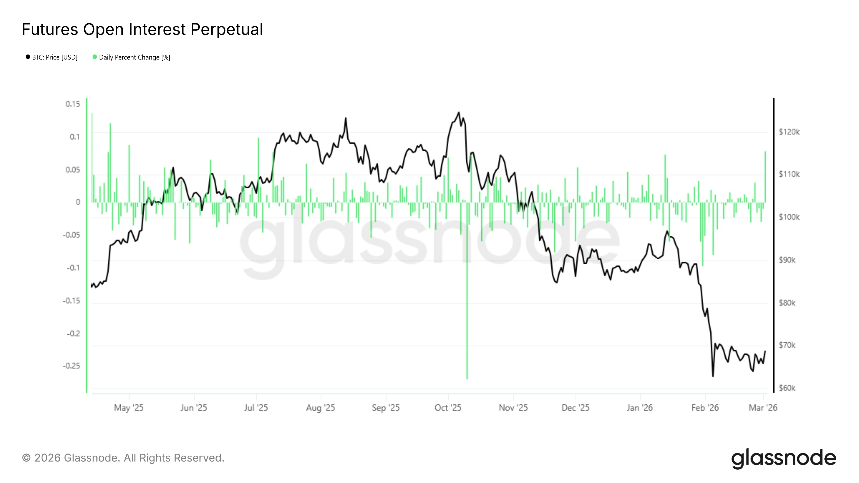Select the Aug '25 x-axis label
Viewport: 859px width, 483px height.
tap(321, 408)
